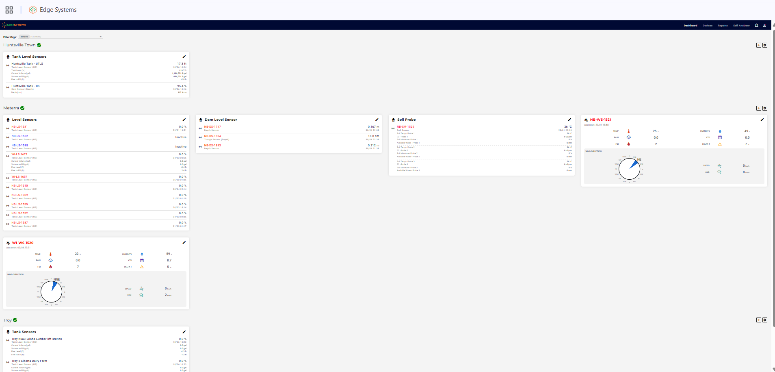
Task: Open the Reports tab
Action: 723,25
